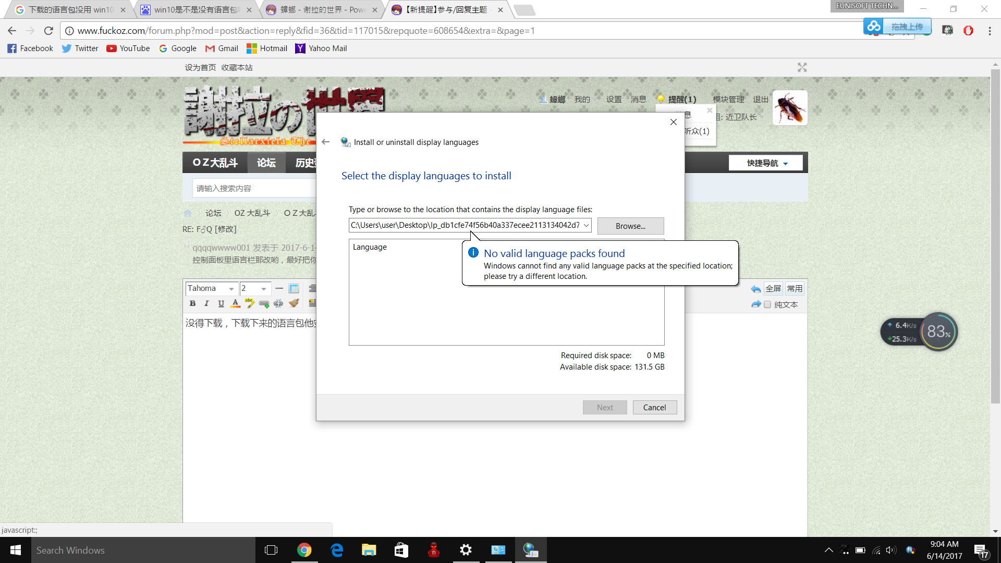Click the undo arrow icon in editor
Viewport: 1001px width, 563px height.
[x=756, y=289]
